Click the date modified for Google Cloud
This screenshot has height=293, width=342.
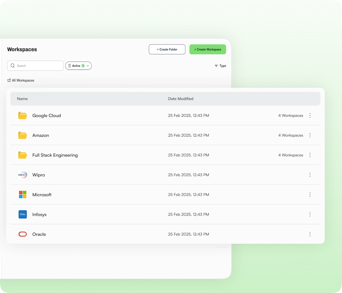[x=188, y=116]
